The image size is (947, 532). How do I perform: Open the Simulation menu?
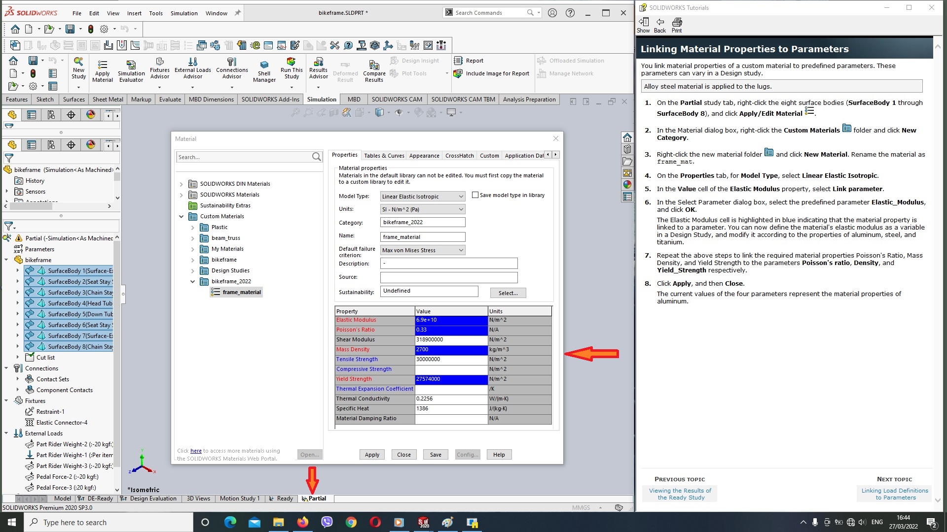point(184,13)
